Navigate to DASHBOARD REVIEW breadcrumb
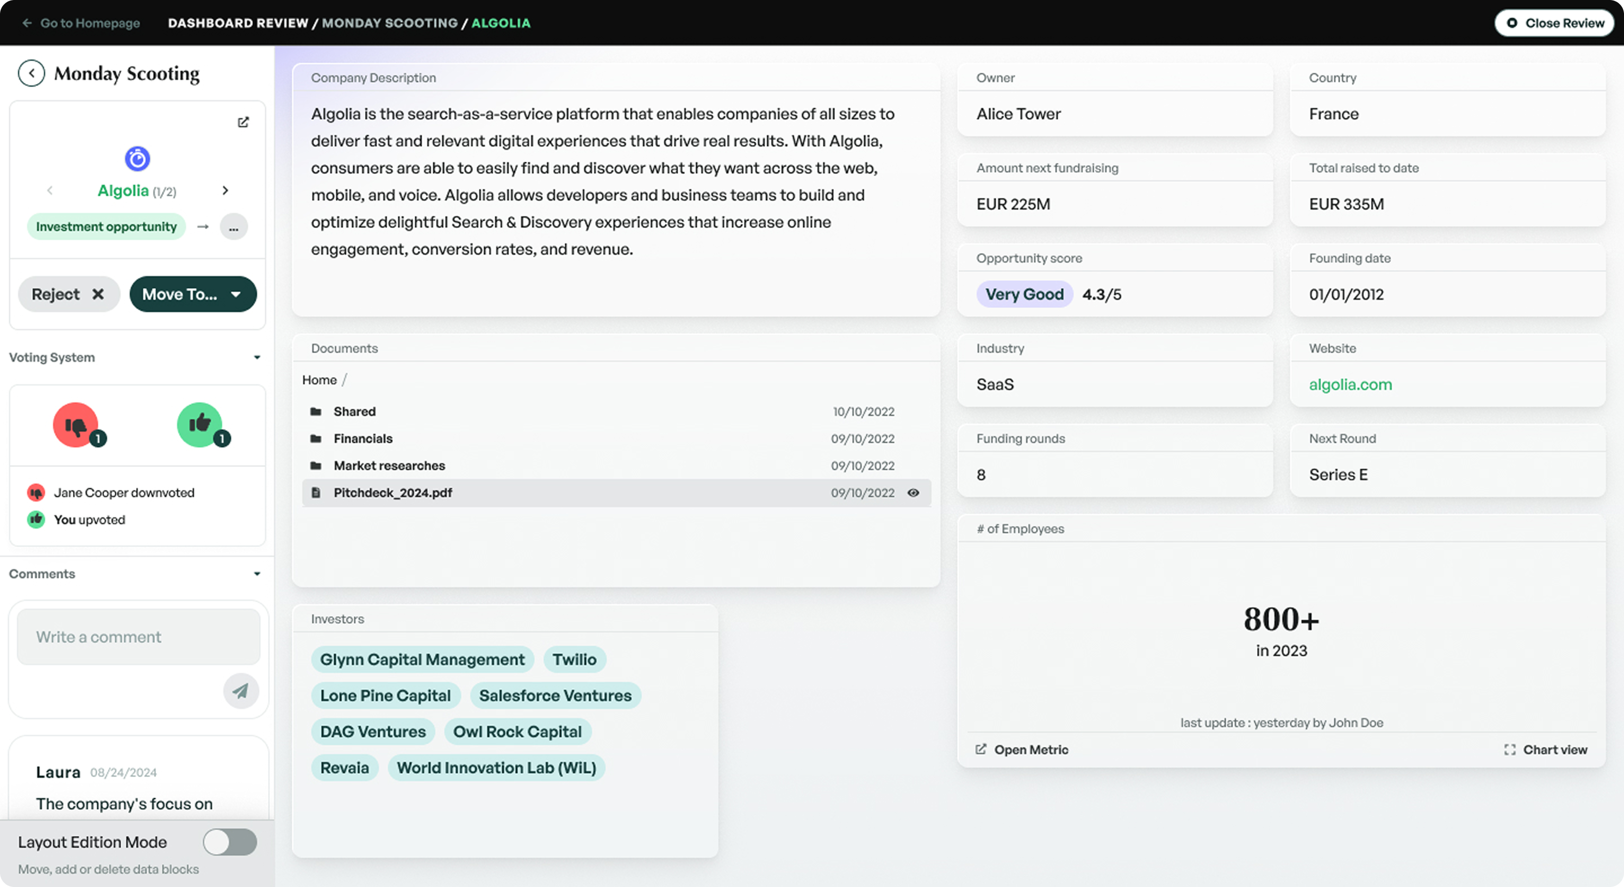The width and height of the screenshot is (1624, 887). pyautogui.click(x=238, y=22)
